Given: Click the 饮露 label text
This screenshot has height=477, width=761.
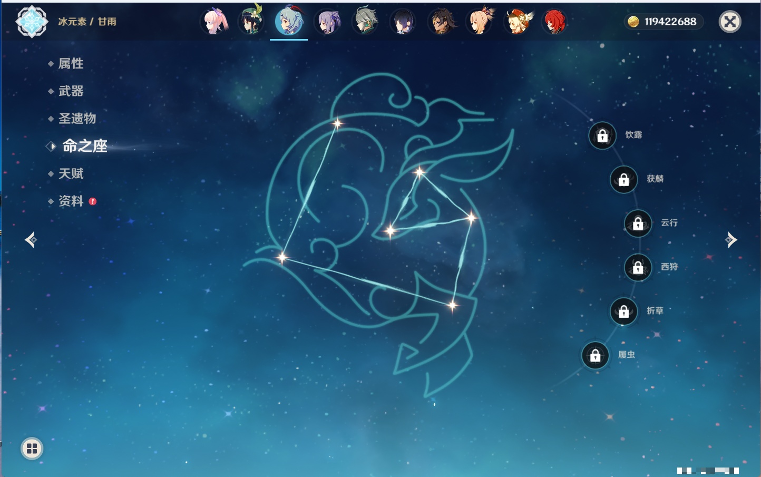Looking at the screenshot, I should 633,135.
